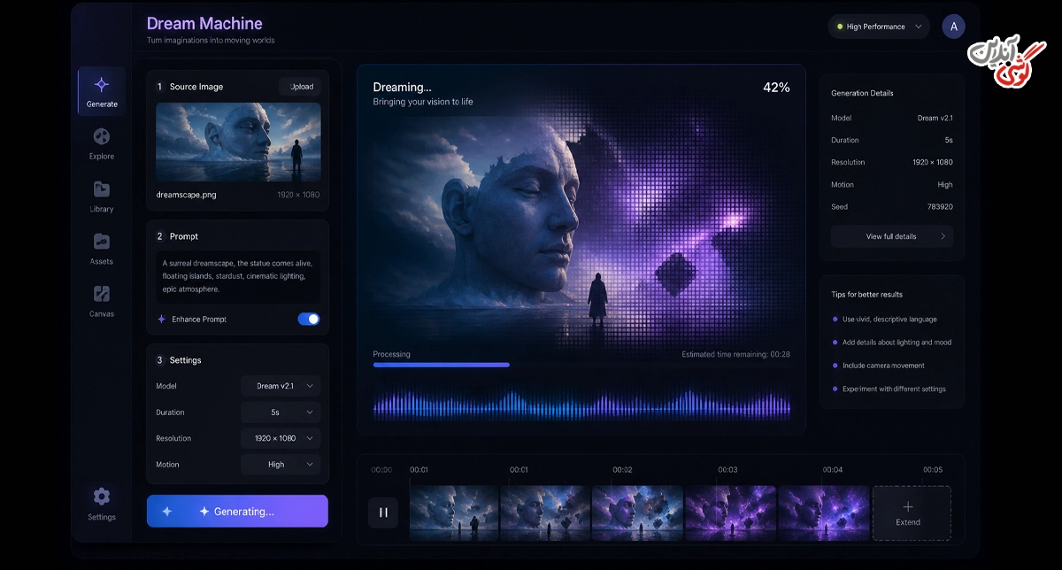Click Estimated time remaining: 00:28
1062x570 pixels.
(x=735, y=354)
